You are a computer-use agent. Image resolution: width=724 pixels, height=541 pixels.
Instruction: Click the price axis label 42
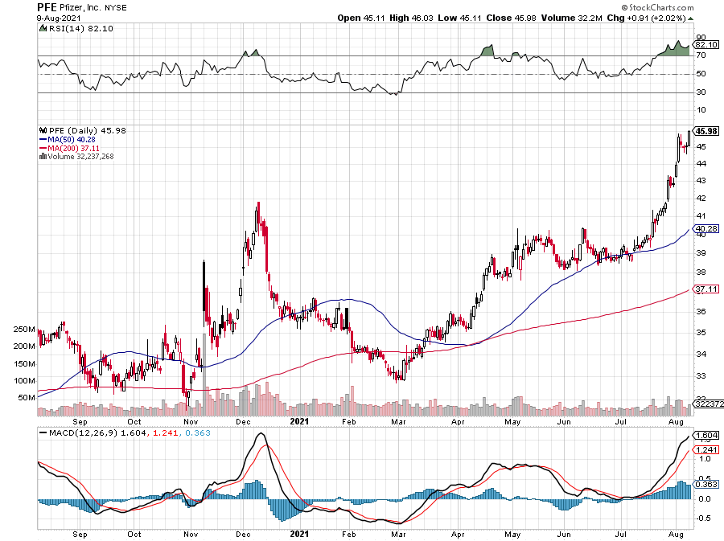point(701,199)
